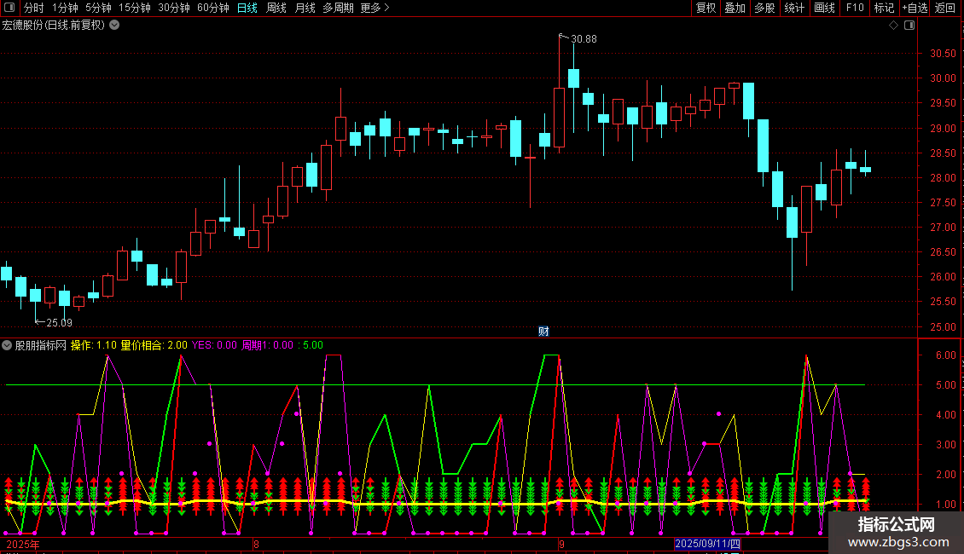Click the 30.88 high price label

tap(584, 39)
